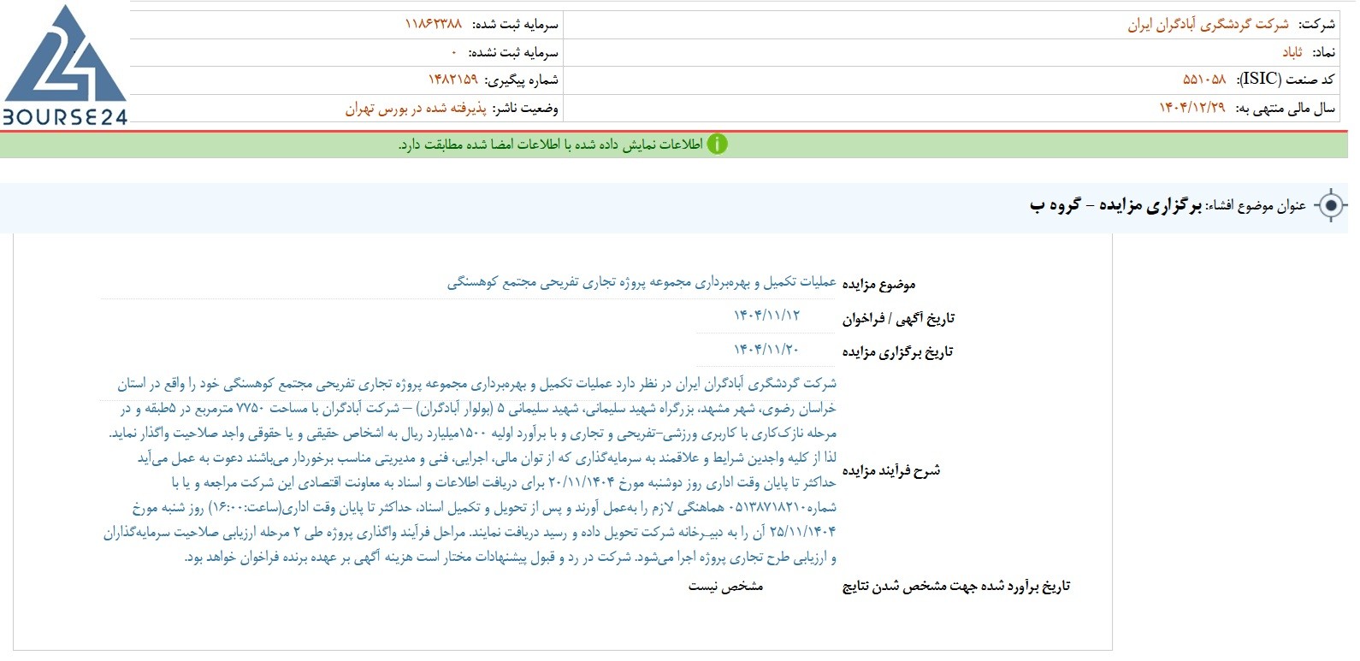The height and width of the screenshot is (661, 1360).
Task: Click the label شرح فرآیند مزایده
Action: point(890,469)
